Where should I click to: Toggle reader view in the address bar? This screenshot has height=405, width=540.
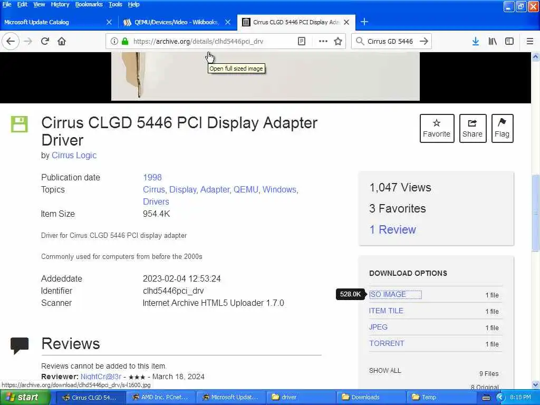(x=301, y=41)
